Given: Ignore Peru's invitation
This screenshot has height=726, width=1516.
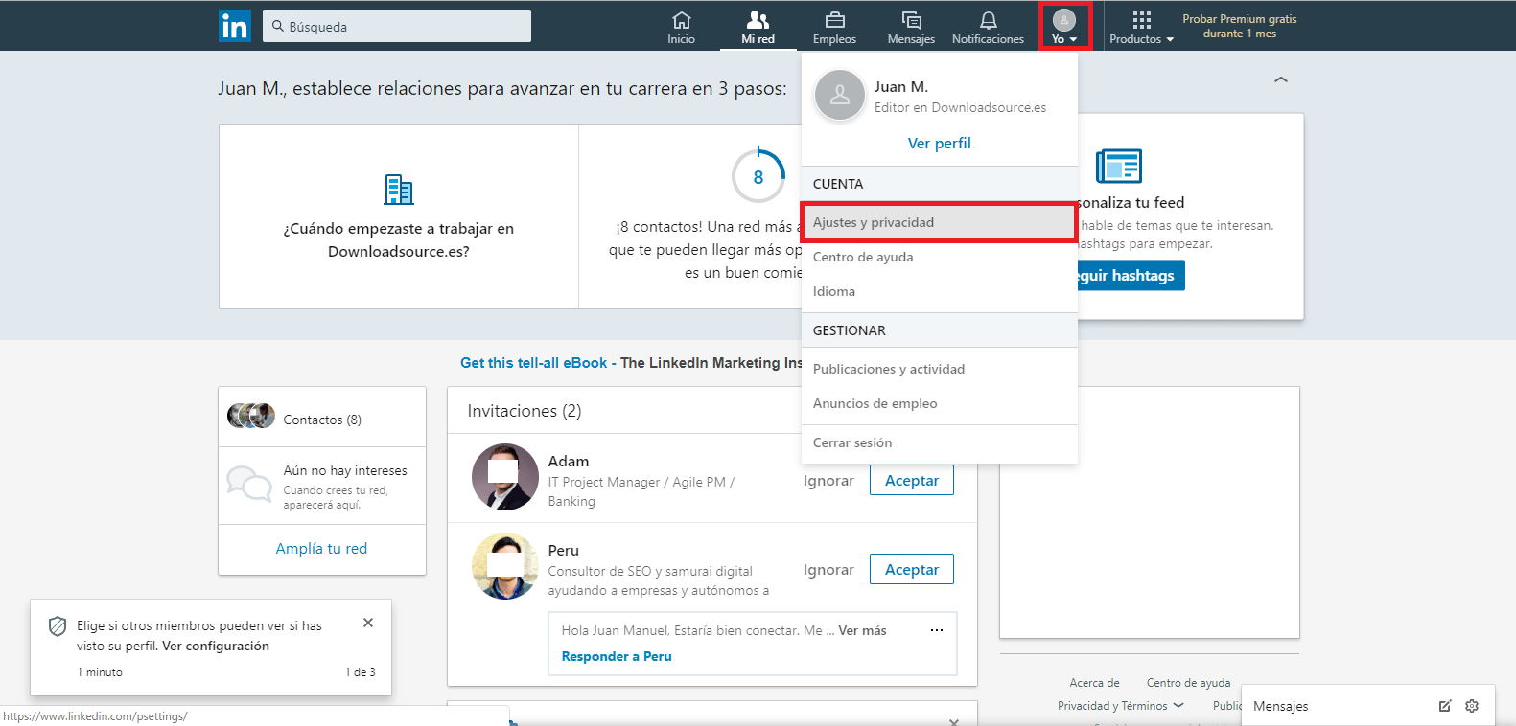Looking at the screenshot, I should tap(828, 570).
